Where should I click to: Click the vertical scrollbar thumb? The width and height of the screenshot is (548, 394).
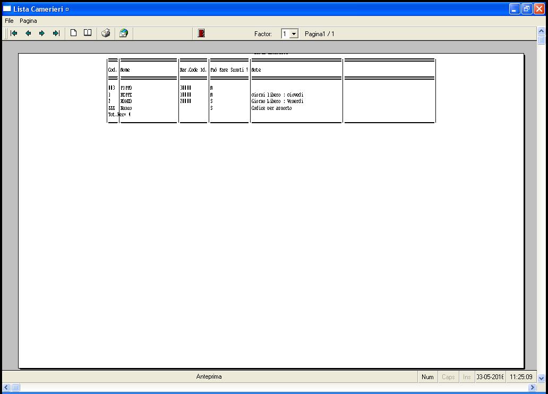click(x=541, y=40)
